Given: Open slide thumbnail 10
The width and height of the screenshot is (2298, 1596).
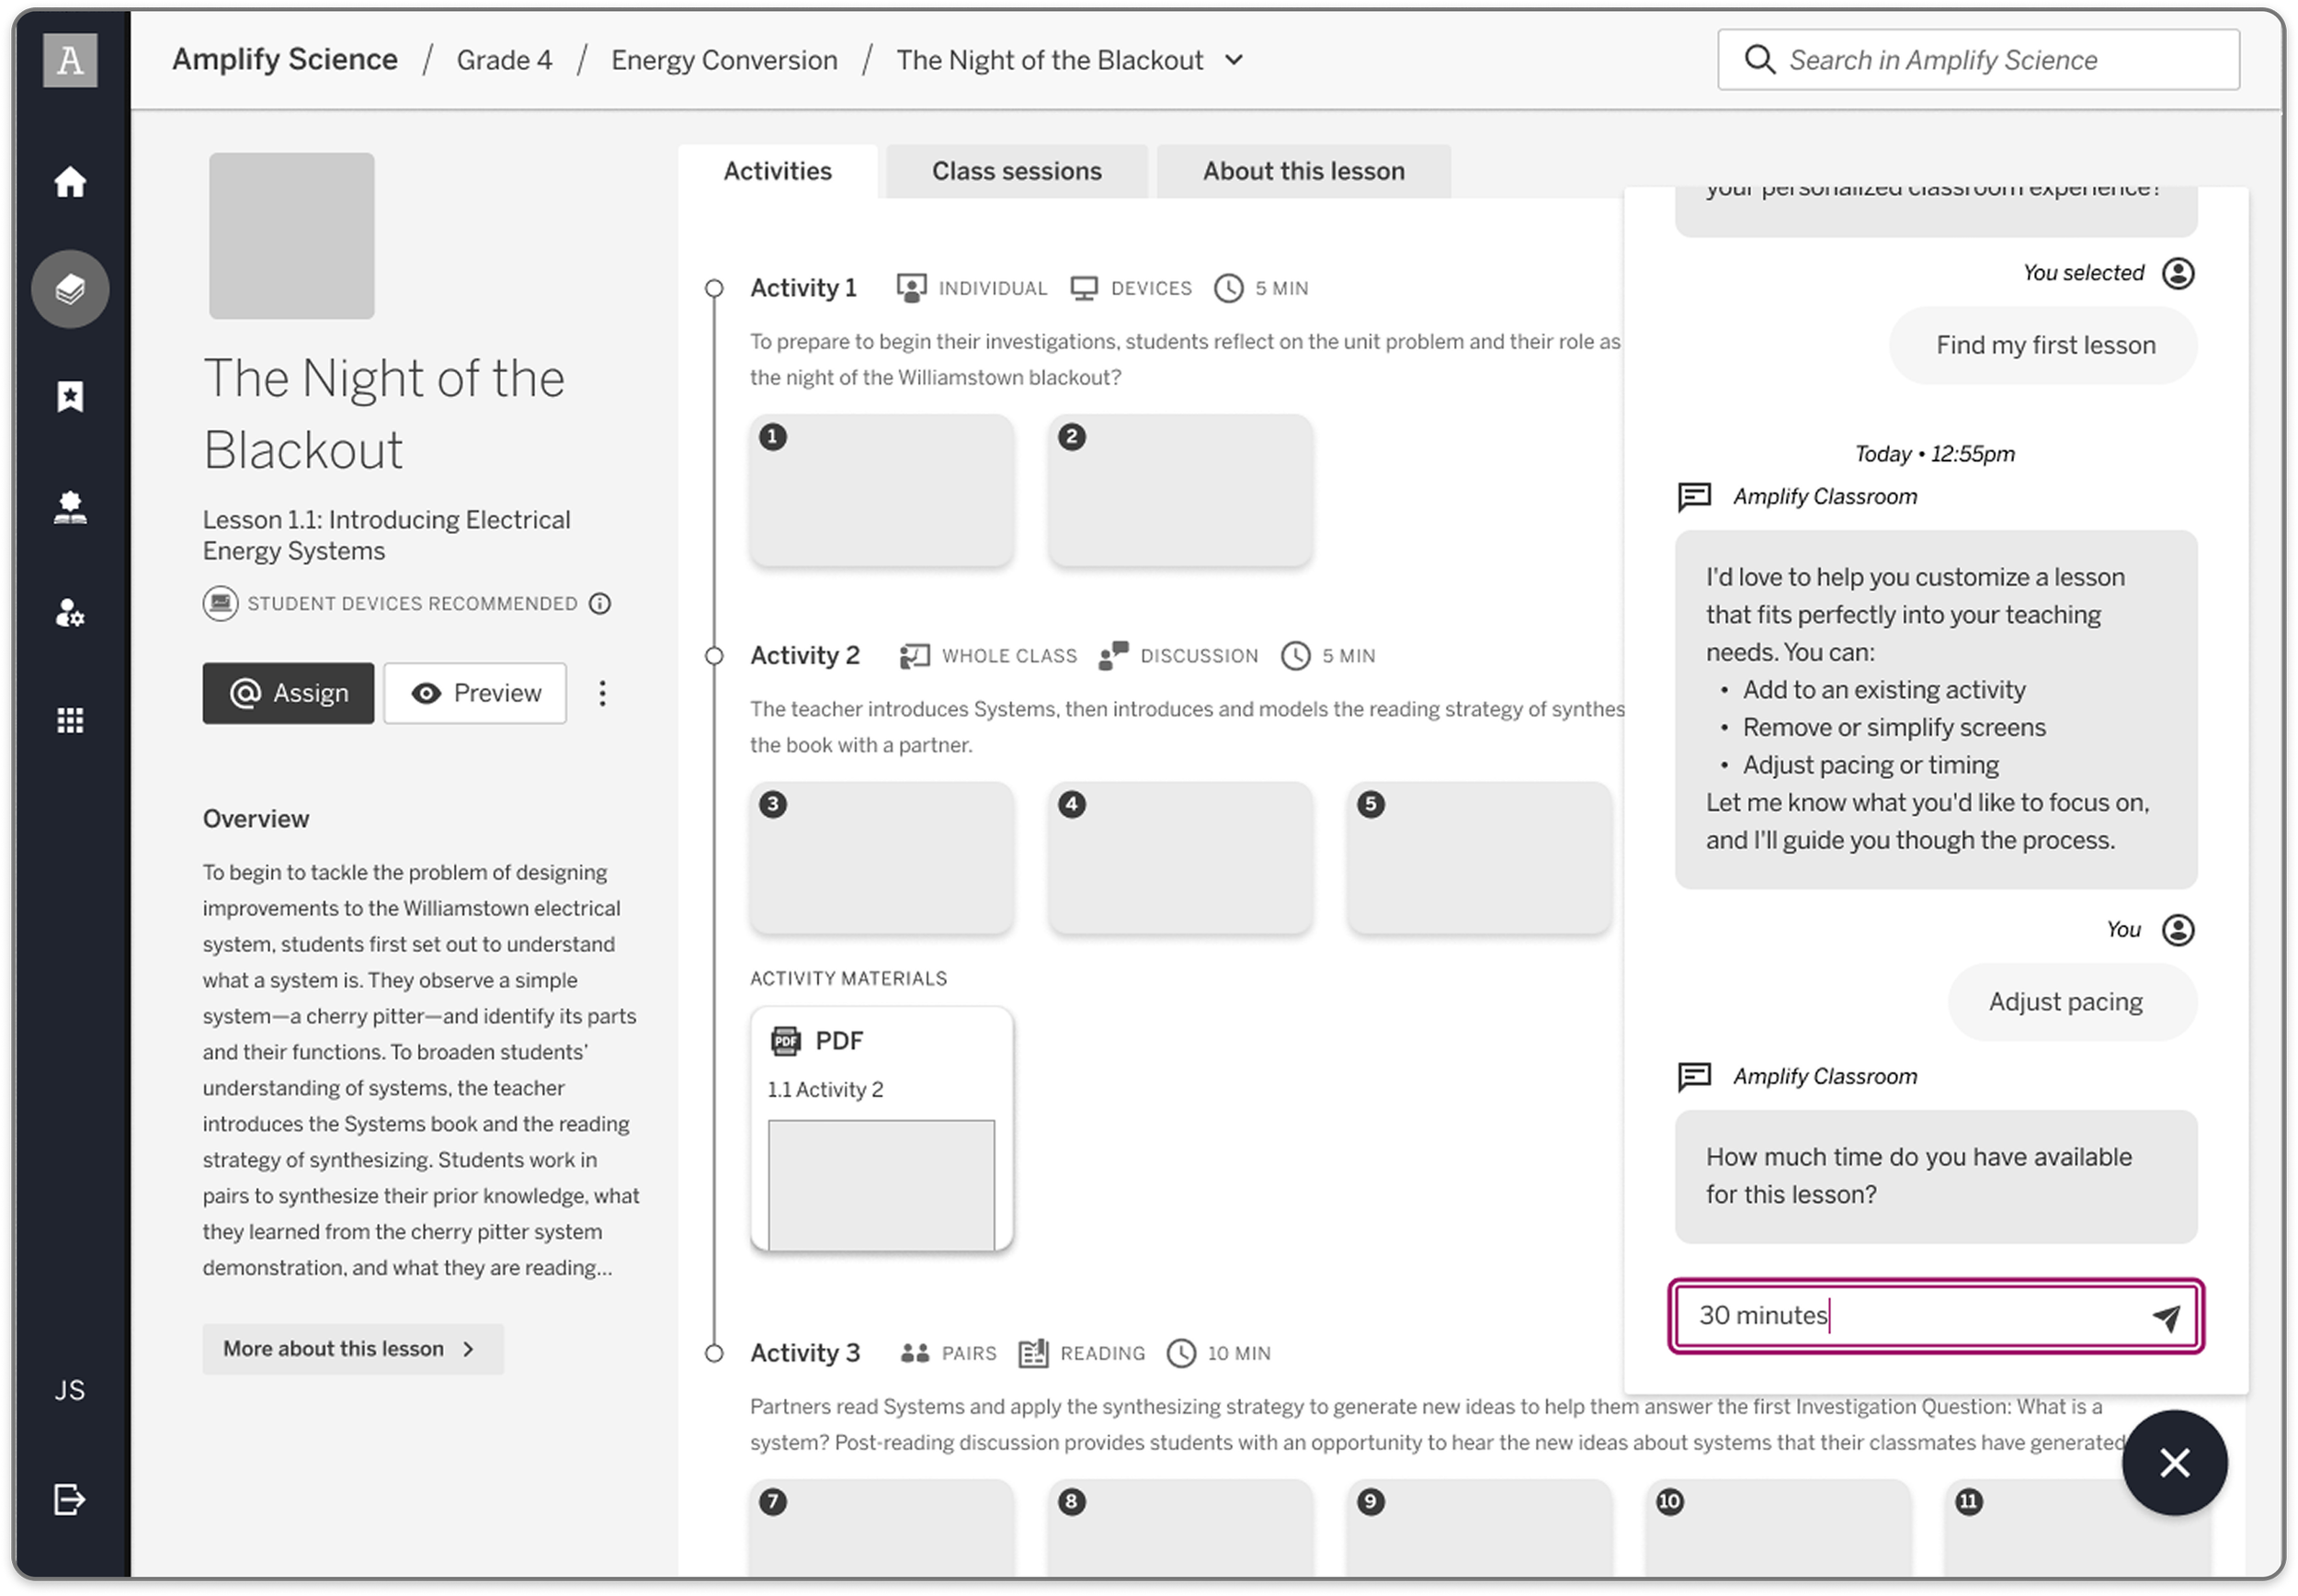Looking at the screenshot, I should (1779, 1528).
